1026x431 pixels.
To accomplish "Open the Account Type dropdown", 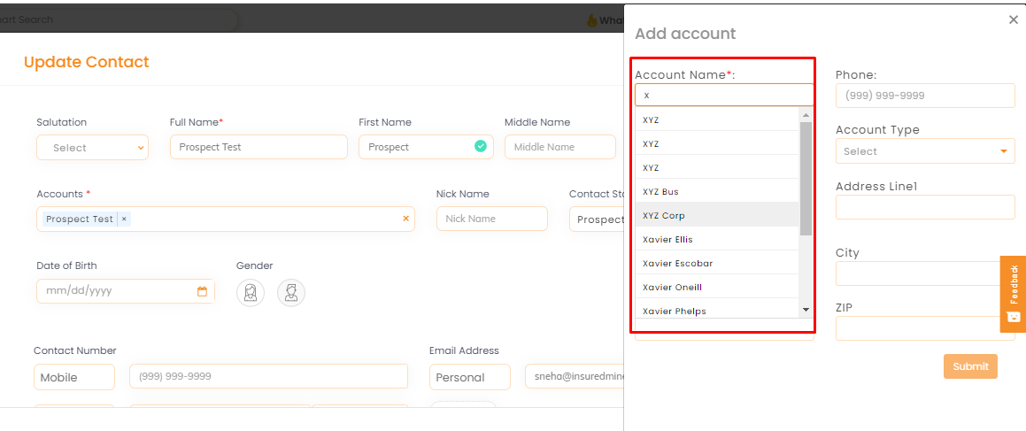I will coord(925,151).
